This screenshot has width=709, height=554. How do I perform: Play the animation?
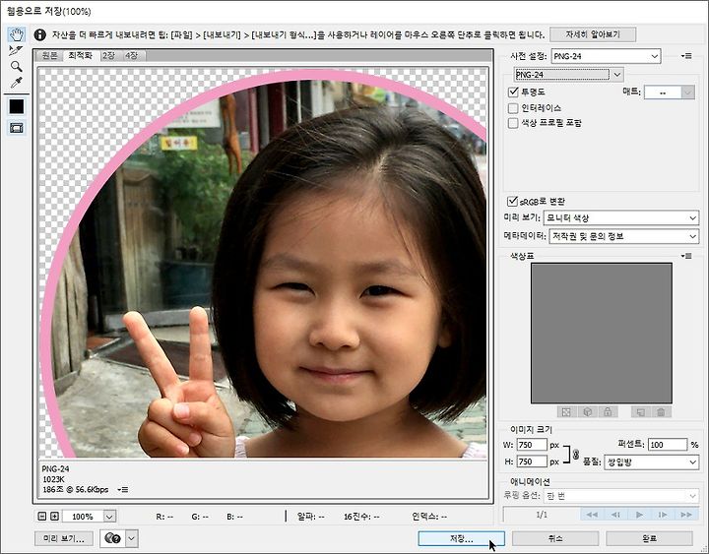pyautogui.click(x=639, y=515)
